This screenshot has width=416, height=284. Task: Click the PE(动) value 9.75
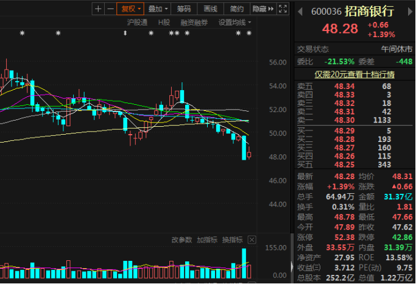[404, 268]
